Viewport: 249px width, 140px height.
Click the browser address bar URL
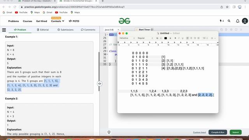point(74,7)
